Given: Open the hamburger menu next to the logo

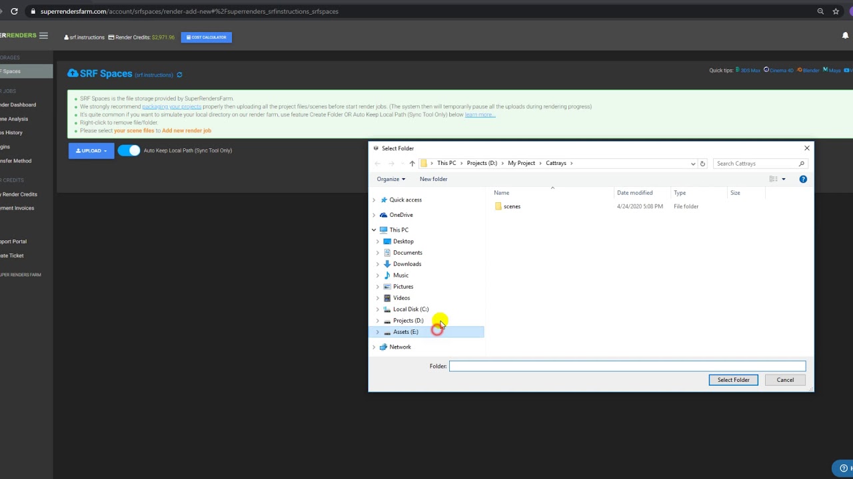Looking at the screenshot, I should (x=43, y=36).
